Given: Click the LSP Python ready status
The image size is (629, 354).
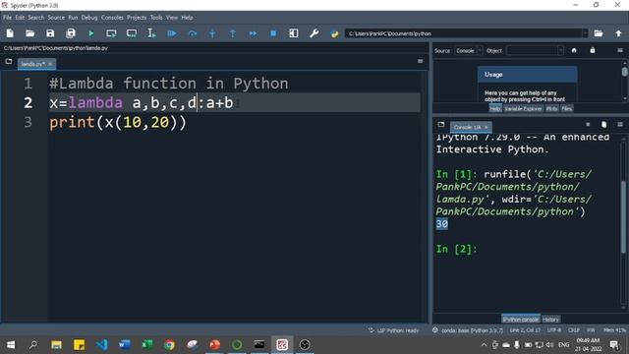Looking at the screenshot, I should click(x=393, y=330).
